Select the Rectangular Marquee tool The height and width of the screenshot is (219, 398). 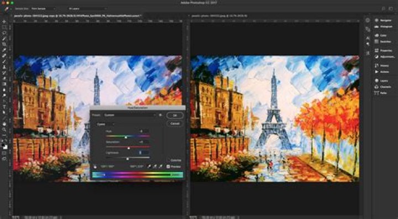pos(4,27)
